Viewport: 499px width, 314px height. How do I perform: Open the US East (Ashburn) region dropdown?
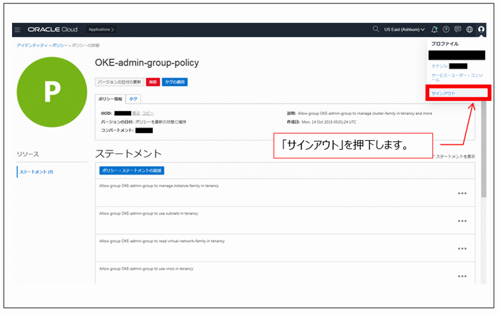(404, 29)
